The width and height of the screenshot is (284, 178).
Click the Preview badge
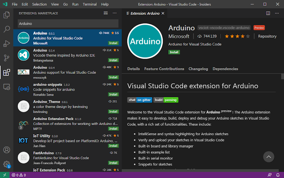tap(259, 28)
